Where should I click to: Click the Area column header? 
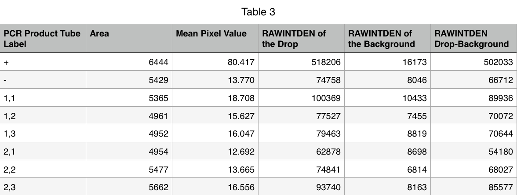[x=100, y=34]
